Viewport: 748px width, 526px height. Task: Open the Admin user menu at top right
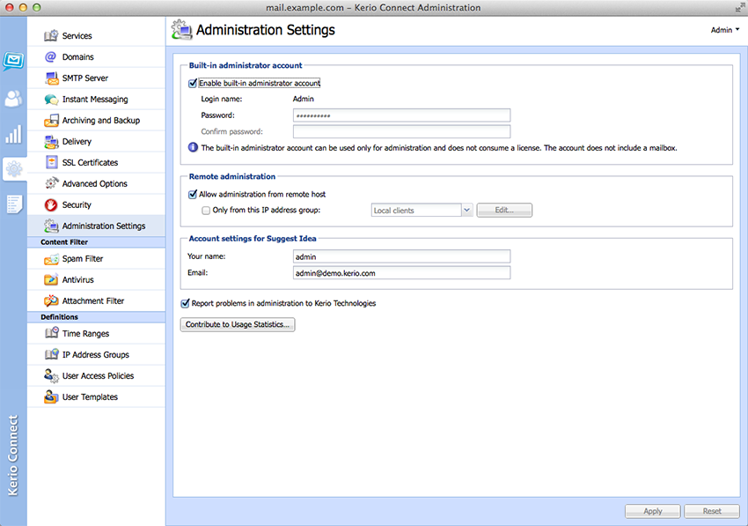[x=725, y=30]
